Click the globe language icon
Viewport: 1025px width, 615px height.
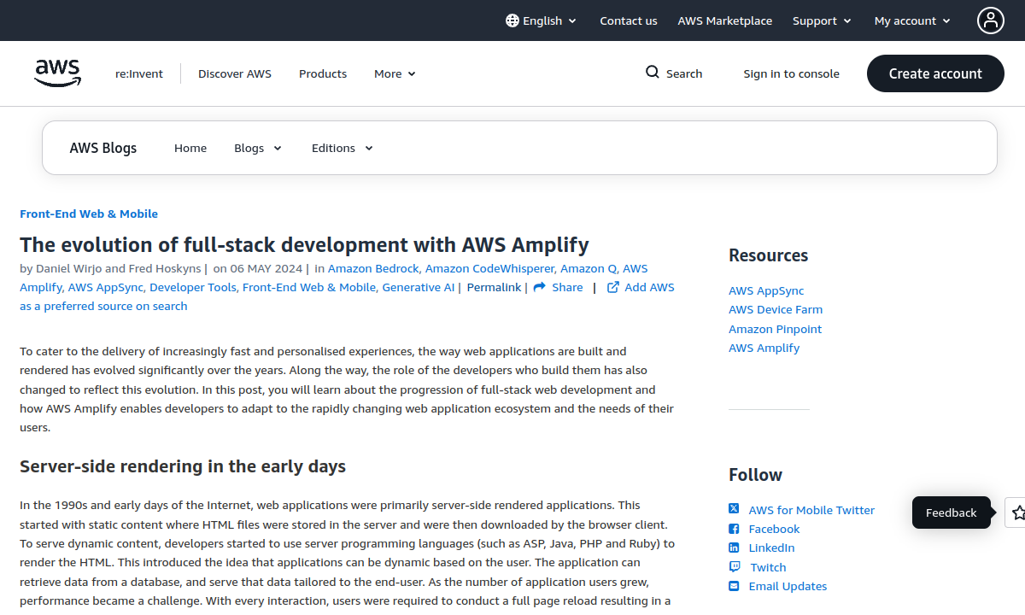pyautogui.click(x=512, y=20)
